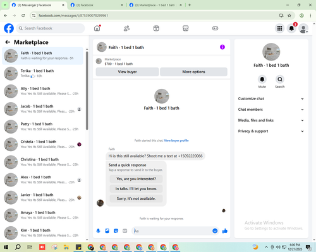The width and height of the screenshot is (316, 252).
Task: Mute the conversation with the bell icon
Action: 262,79
